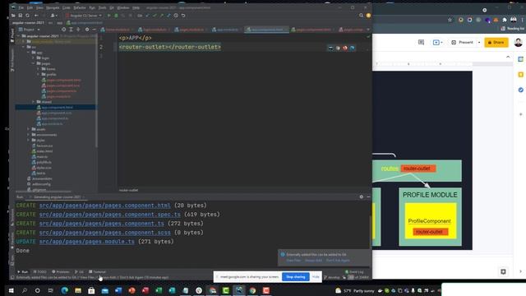Open the Chrome browser preview icon in editor
The height and width of the screenshot is (296, 526).
pos(338,49)
